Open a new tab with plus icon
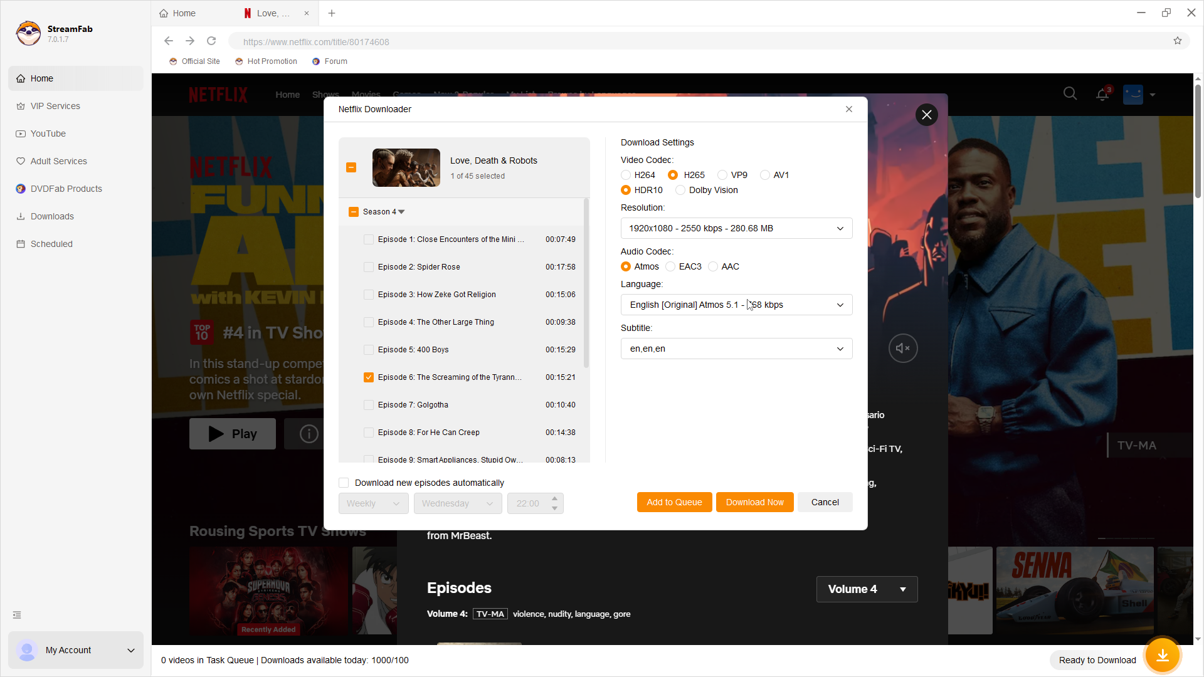Screen dimensions: 1204x677 pos(332,13)
